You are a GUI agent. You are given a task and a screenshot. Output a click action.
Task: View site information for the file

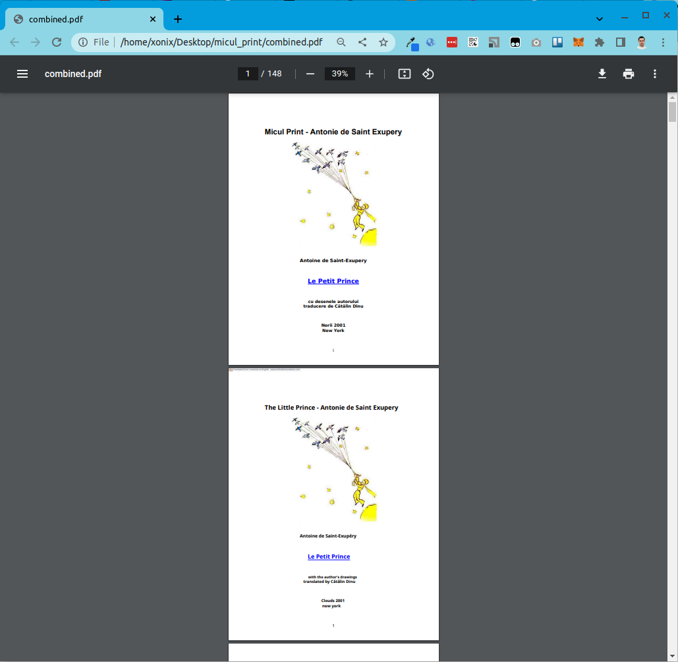pos(82,42)
